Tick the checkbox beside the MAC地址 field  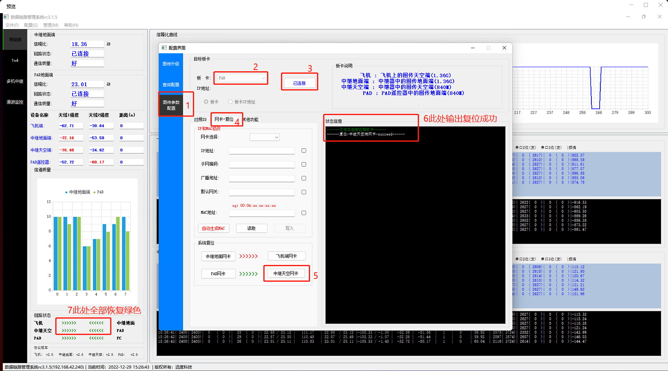pyautogui.click(x=304, y=213)
